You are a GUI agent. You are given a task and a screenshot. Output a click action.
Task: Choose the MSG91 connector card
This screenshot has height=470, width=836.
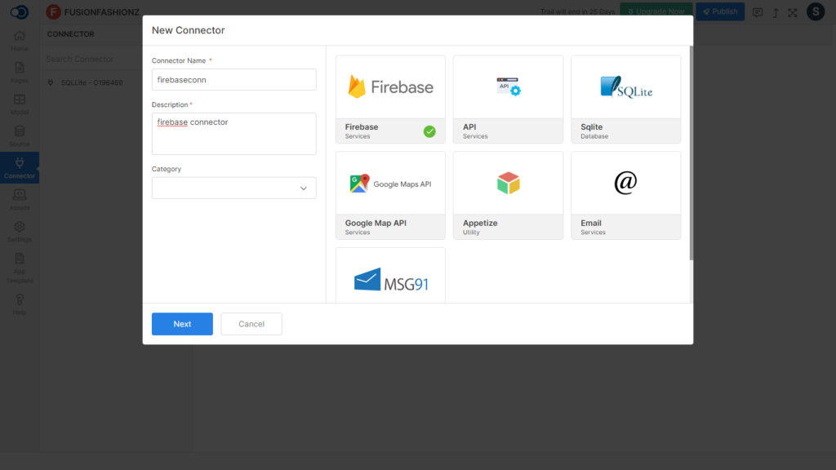pos(390,276)
